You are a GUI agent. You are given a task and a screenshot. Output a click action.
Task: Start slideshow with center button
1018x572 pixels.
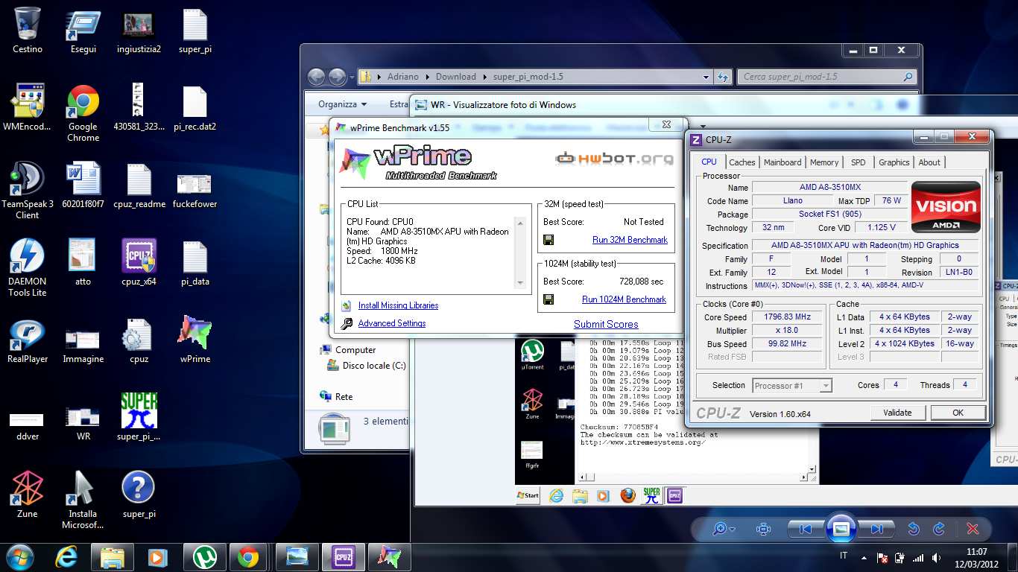841,530
